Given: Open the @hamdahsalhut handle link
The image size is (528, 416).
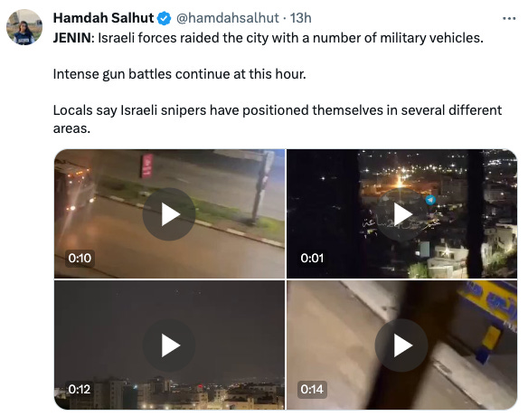Looking at the screenshot, I should tap(227, 18).
